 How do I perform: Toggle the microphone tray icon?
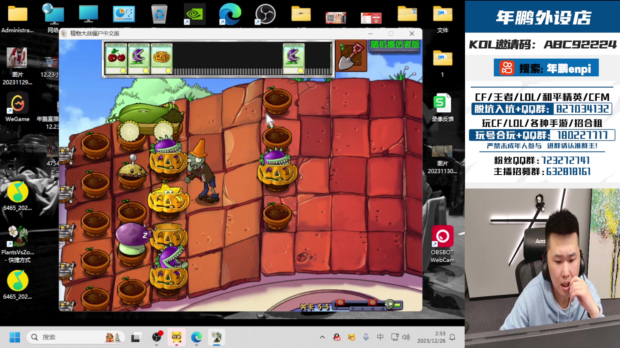tap(366, 337)
